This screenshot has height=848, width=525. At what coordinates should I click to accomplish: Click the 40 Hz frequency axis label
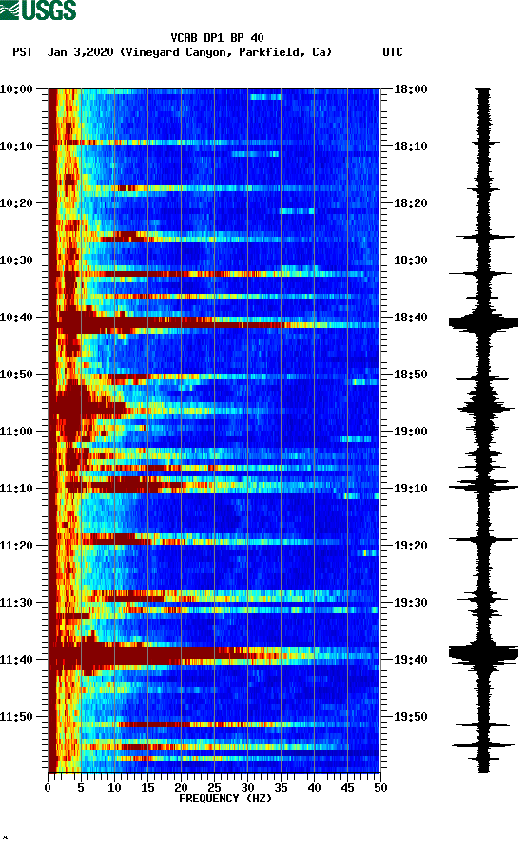(x=314, y=787)
